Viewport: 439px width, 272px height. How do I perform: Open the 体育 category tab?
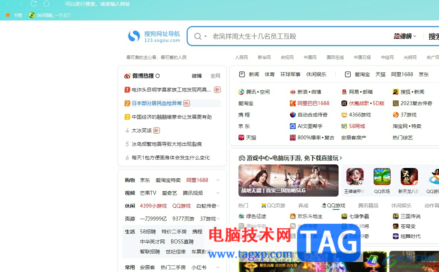click(x=270, y=74)
